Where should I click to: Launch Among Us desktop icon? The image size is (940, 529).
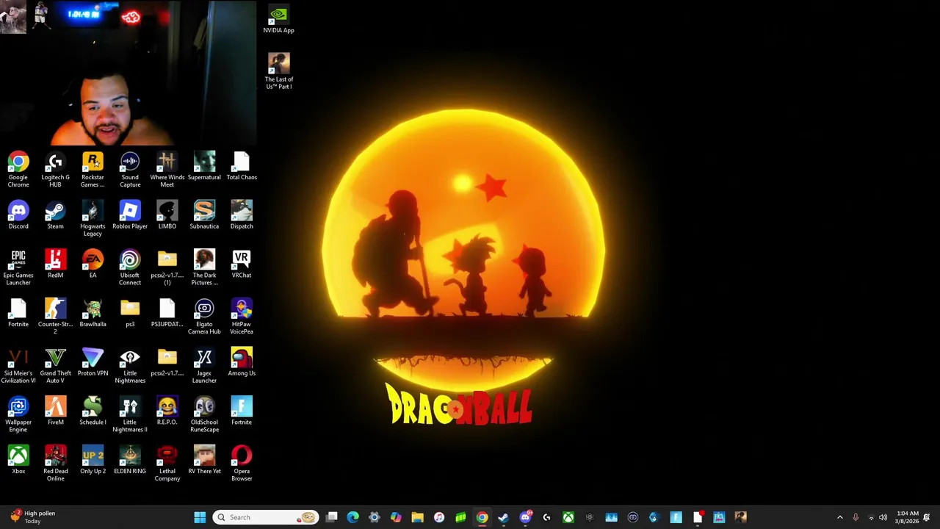pyautogui.click(x=242, y=363)
